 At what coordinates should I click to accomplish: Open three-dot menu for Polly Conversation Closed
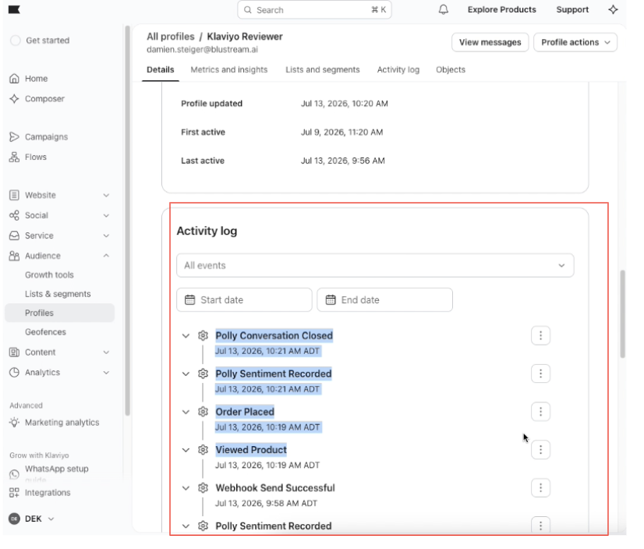540,336
